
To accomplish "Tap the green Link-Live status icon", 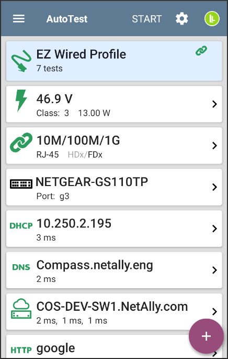I will tap(212, 19).
